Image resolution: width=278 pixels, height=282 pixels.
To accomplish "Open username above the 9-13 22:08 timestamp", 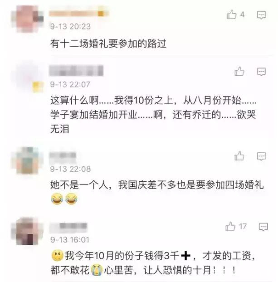I will pos(63,156).
